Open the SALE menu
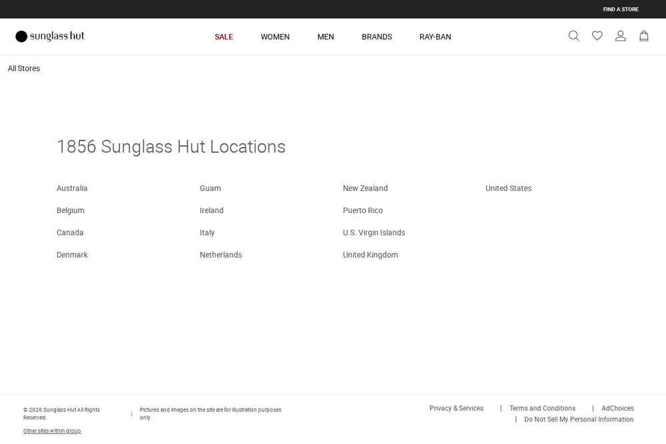 224,37
